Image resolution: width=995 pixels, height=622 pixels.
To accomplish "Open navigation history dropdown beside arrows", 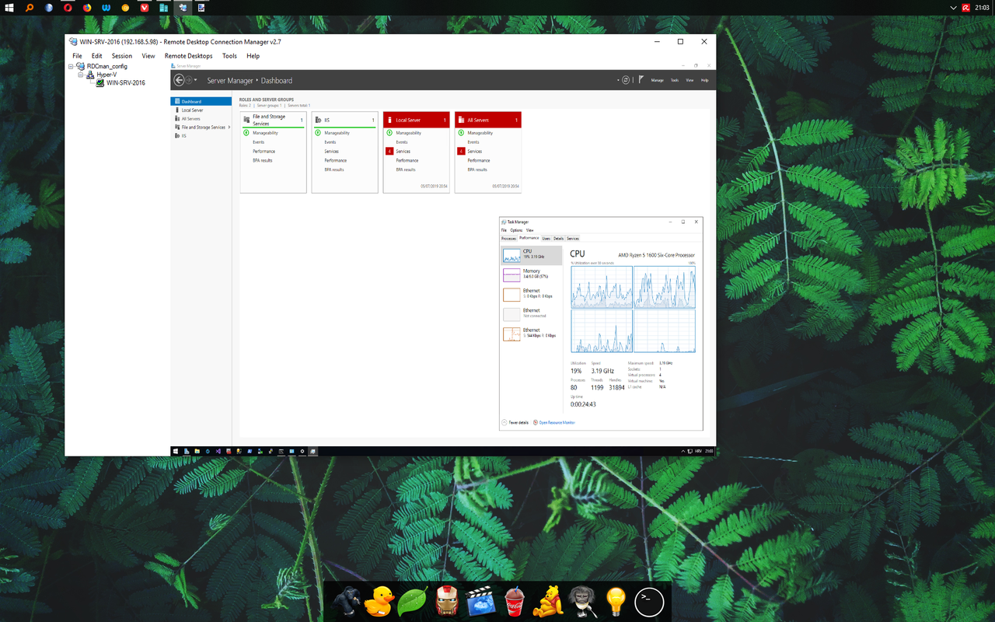I will [195, 80].
